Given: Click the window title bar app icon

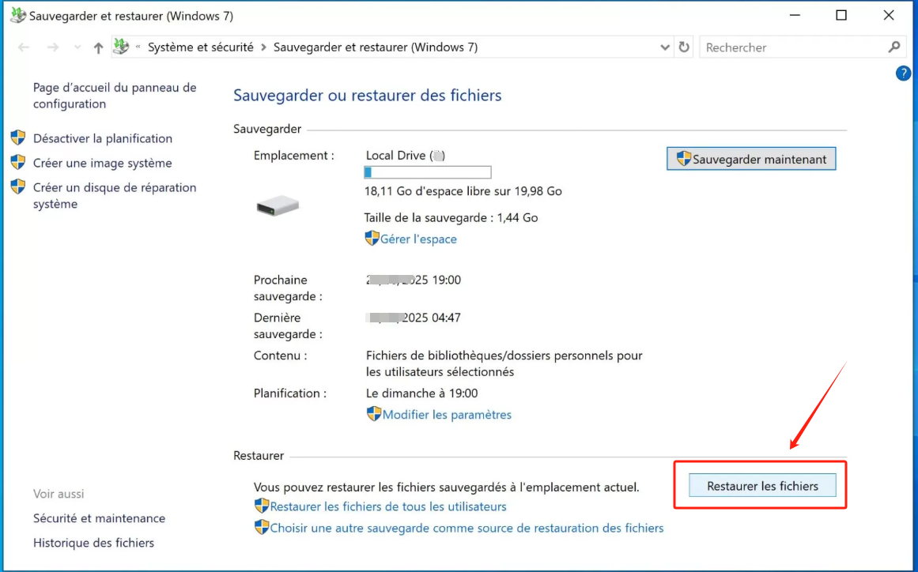Looking at the screenshot, I should point(18,15).
